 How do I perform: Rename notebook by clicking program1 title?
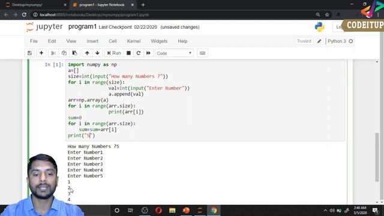tap(83, 26)
